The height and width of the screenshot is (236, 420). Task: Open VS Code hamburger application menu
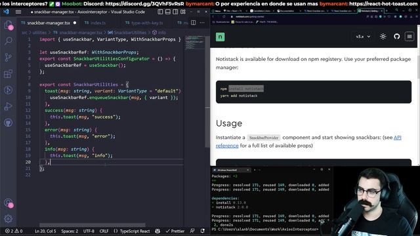click(18, 12)
